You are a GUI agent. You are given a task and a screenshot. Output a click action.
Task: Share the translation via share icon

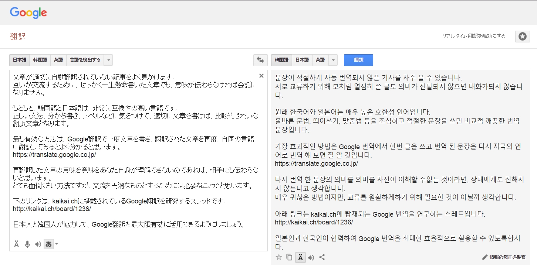pyautogui.click(x=322, y=257)
